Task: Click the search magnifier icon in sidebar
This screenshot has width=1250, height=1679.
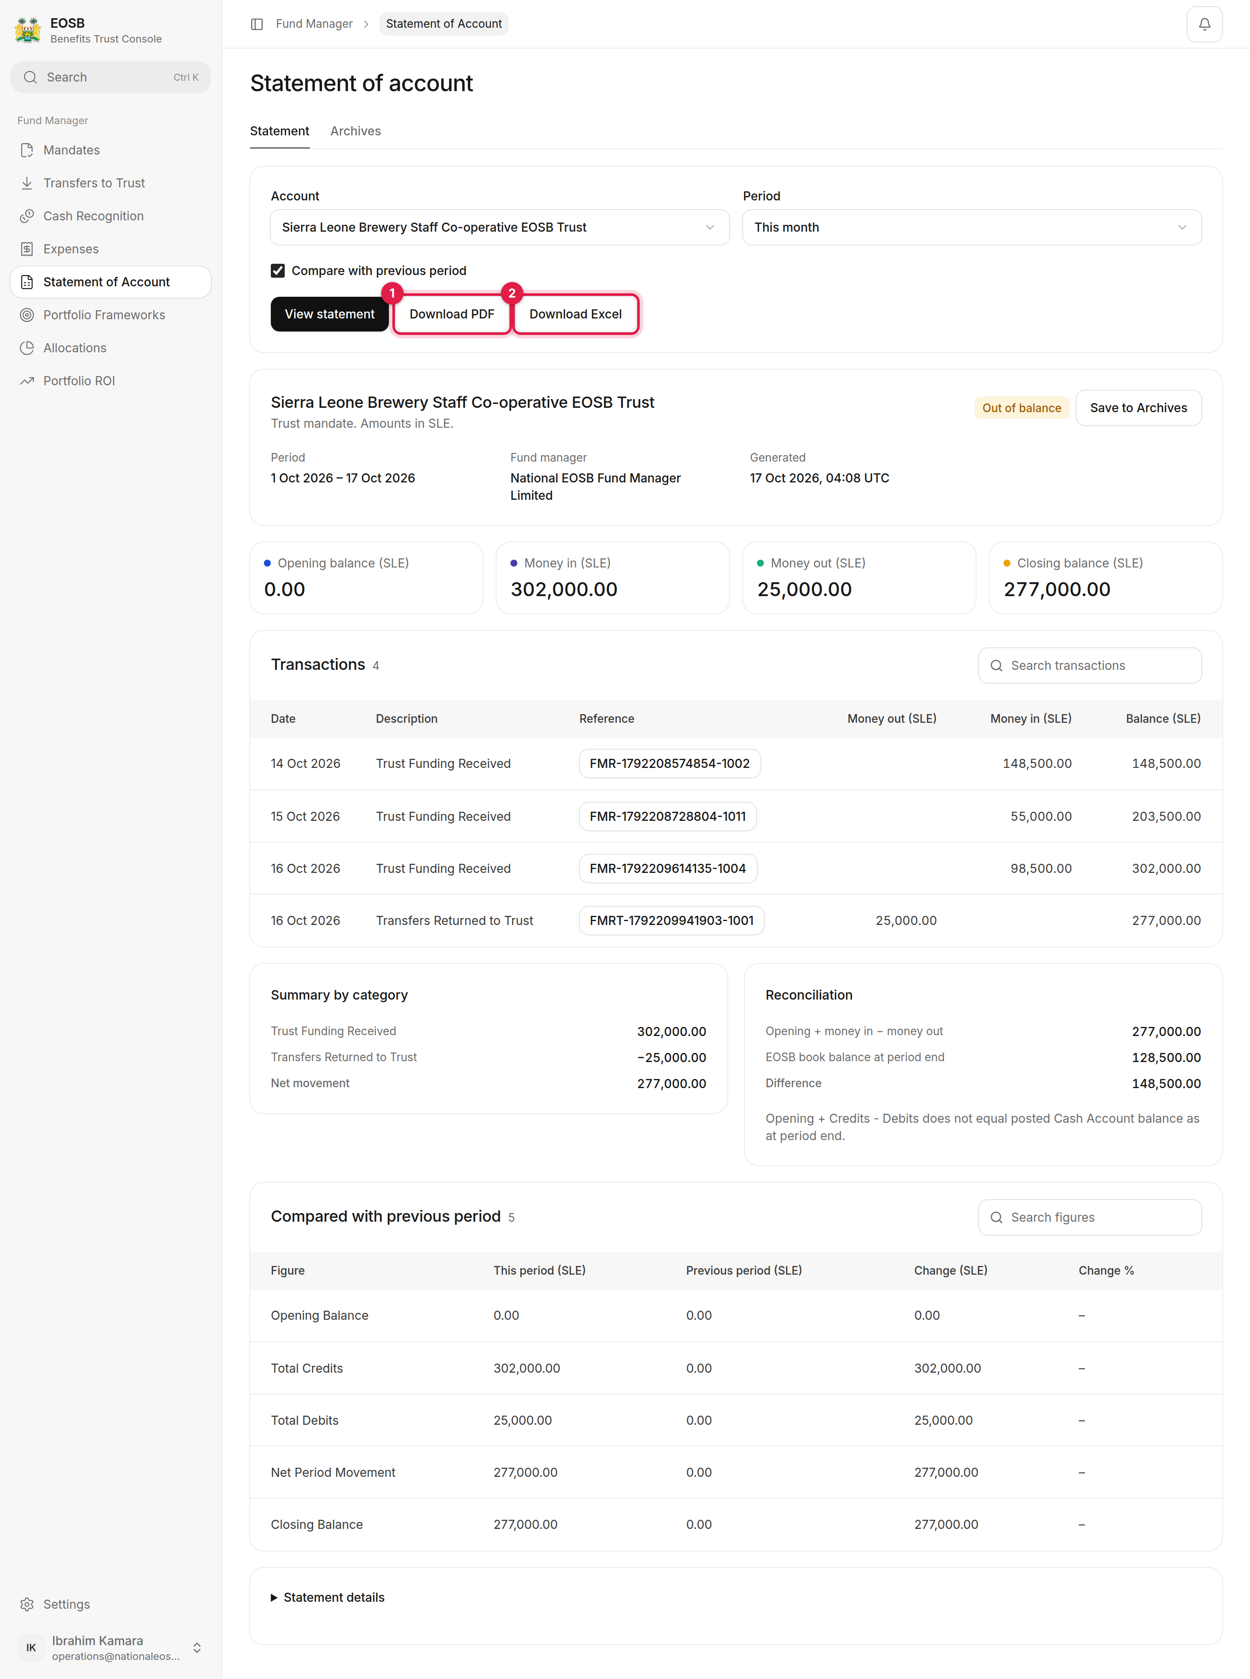Action: point(30,77)
